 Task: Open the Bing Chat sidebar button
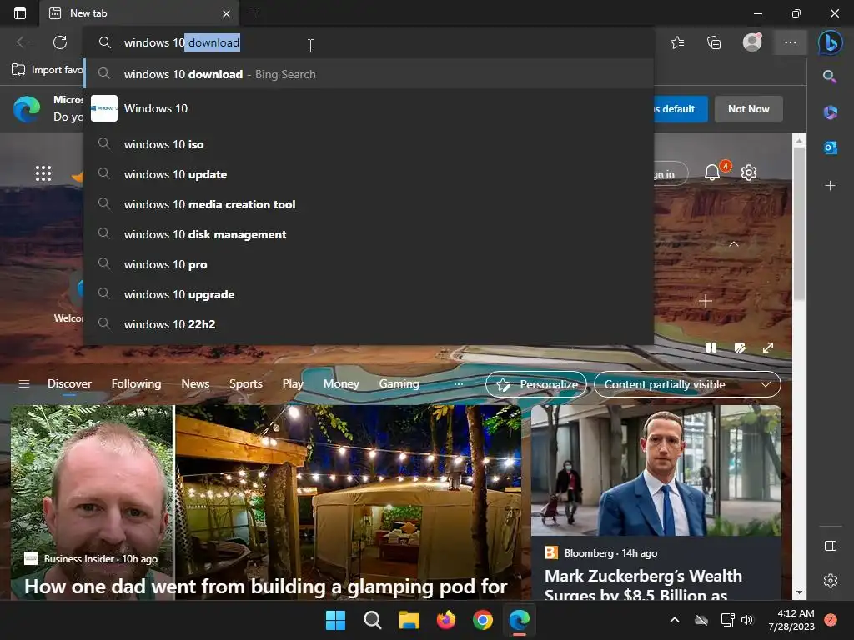point(830,42)
